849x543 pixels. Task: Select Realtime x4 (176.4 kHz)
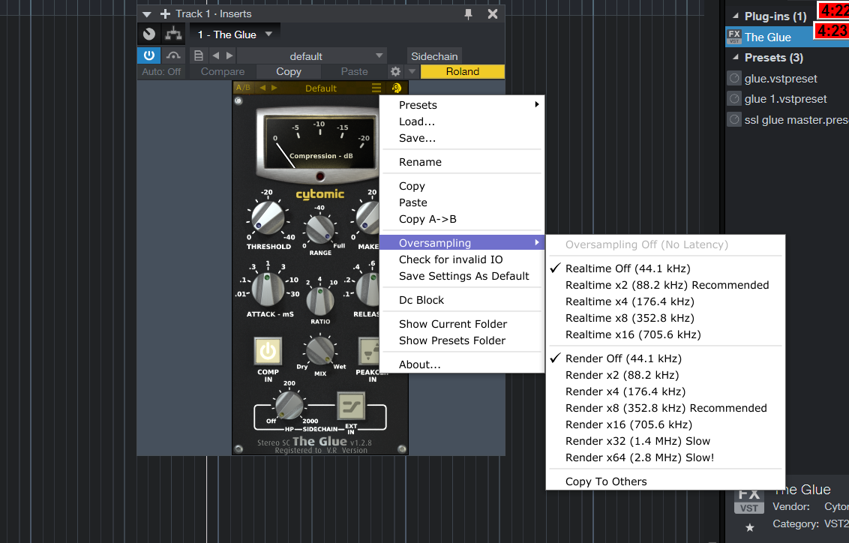click(x=665, y=301)
